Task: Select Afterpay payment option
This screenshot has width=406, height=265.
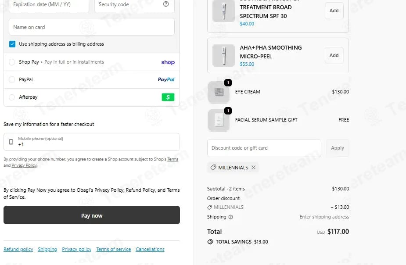Action: click(12, 97)
